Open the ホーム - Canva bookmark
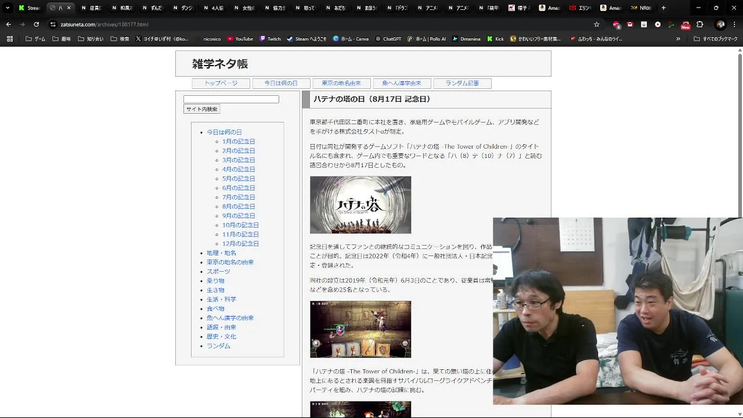This screenshot has height=418, width=743. 351,39
